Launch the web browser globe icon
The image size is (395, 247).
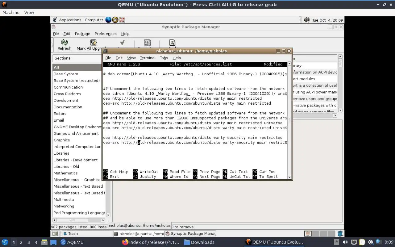(x=108, y=20)
